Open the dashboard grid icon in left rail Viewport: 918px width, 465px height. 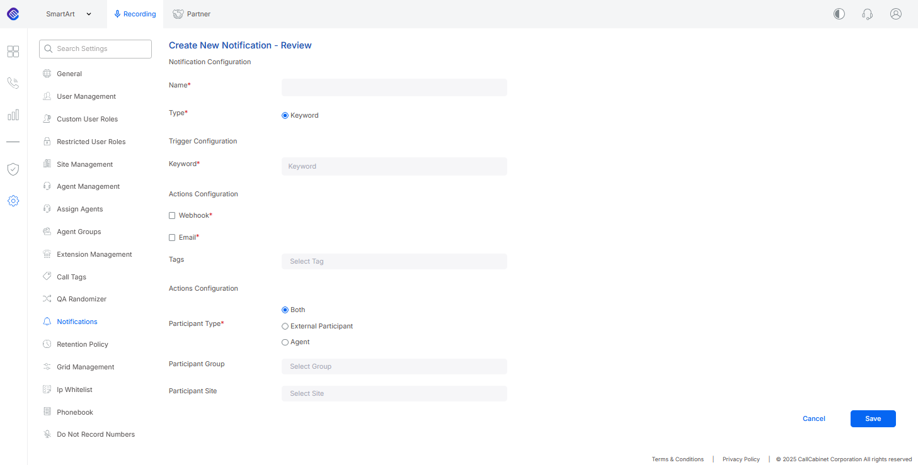click(13, 52)
